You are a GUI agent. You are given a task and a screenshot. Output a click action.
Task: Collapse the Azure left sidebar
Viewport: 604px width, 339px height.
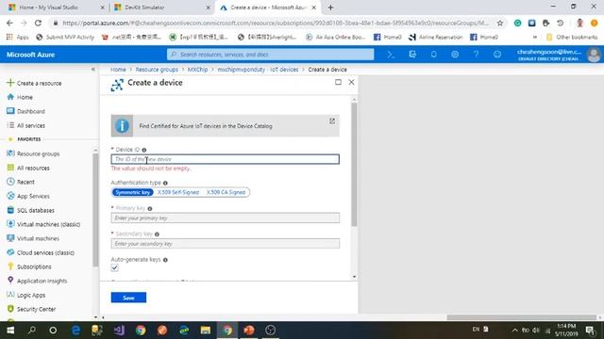point(93,69)
